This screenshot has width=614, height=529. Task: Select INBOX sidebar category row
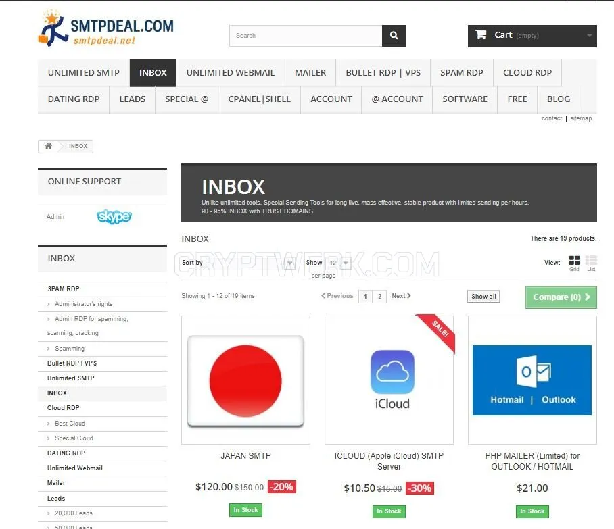click(x=102, y=393)
